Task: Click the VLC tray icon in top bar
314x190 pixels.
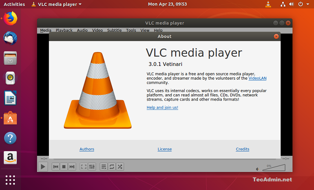Action: pos(268,4)
